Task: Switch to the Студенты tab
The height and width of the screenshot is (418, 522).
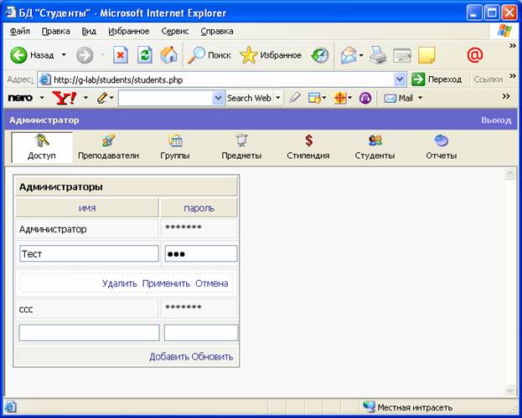Action: coord(375,147)
